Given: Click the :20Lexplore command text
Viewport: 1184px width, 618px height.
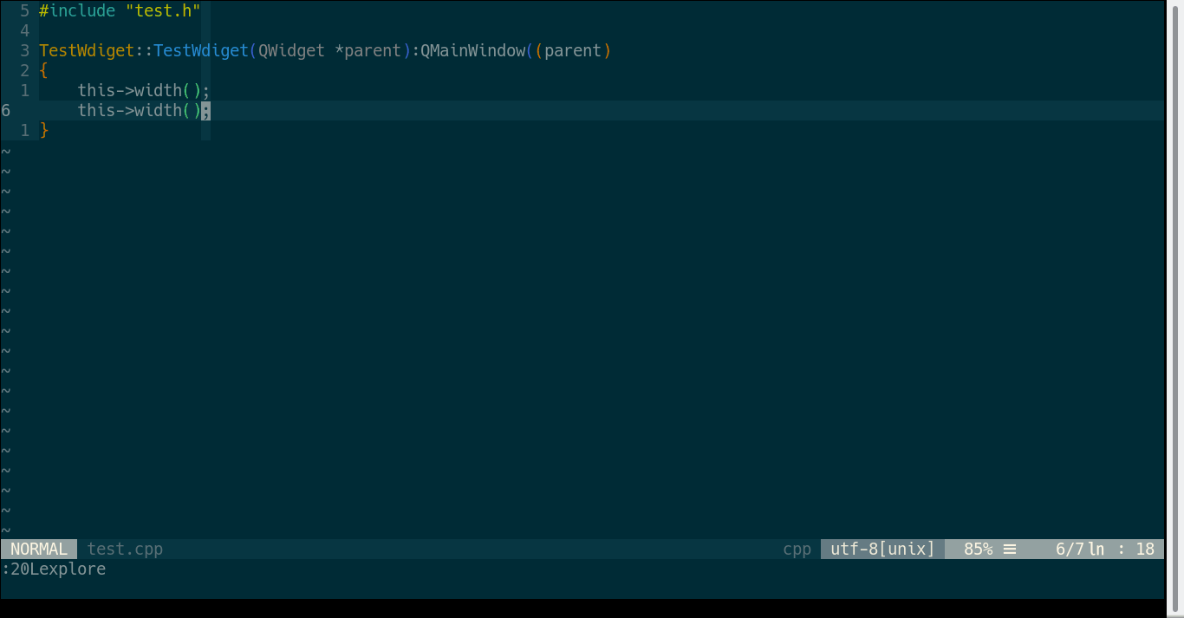Looking at the screenshot, I should tap(53, 569).
